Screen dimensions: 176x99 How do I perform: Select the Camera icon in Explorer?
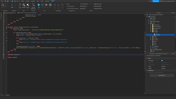pyautogui.click(x=151, y=18)
